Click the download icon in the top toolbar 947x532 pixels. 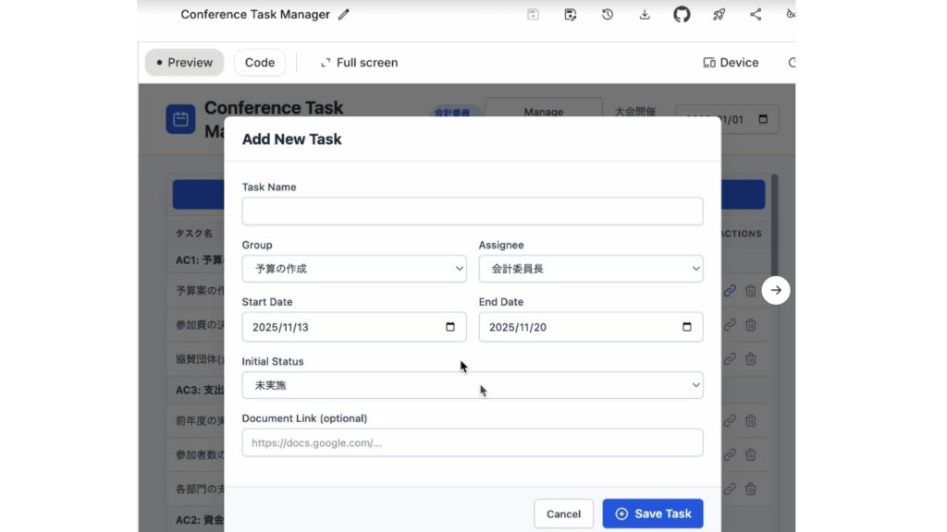coord(645,15)
